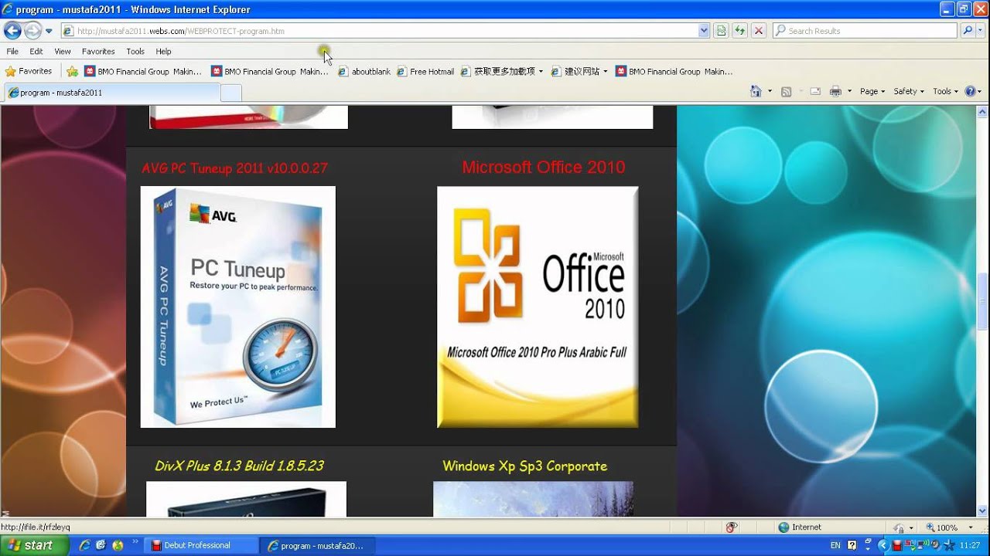The width and height of the screenshot is (990, 556).
Task: Launch Internet Explorer from Quick Launch
Action: (x=84, y=545)
